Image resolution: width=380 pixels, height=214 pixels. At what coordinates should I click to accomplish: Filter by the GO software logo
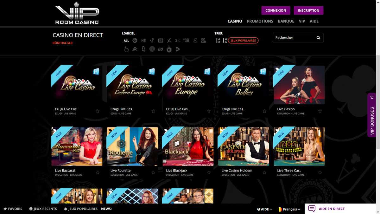click(161, 49)
